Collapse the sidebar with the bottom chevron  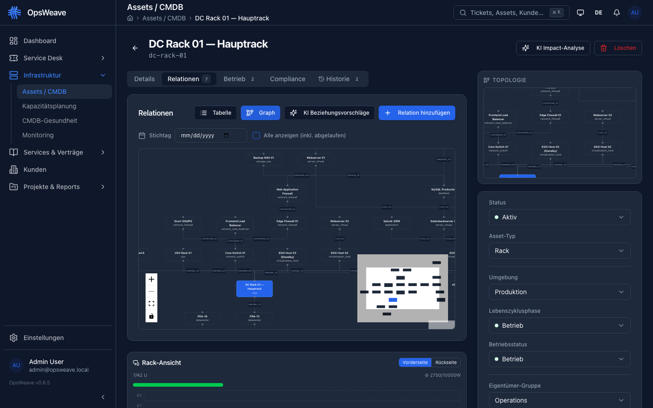[x=103, y=397]
